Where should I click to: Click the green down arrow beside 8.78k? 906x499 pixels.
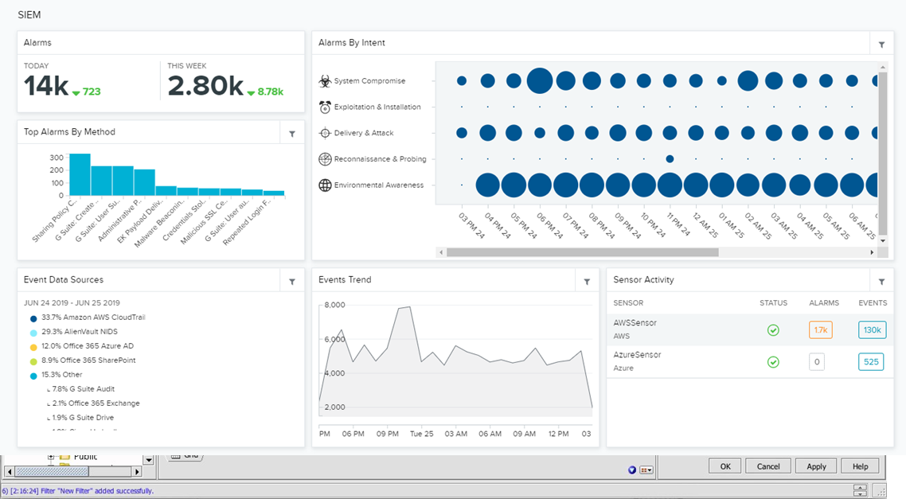tap(251, 93)
